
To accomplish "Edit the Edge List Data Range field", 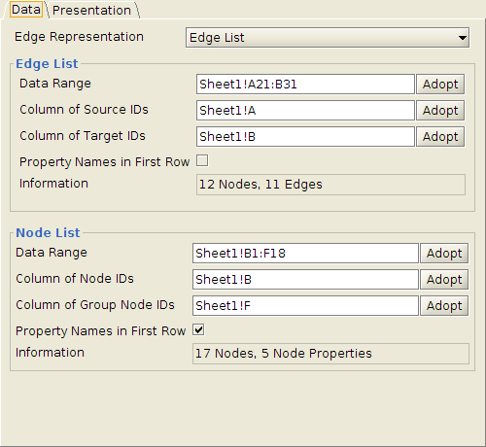I will 305,85.
